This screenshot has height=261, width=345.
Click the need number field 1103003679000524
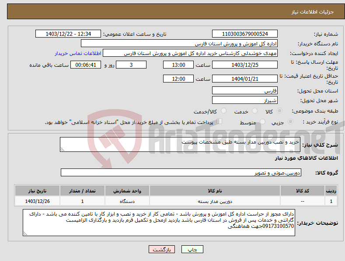(245, 34)
